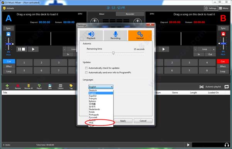Click the headphones preview icon
This screenshot has width=232, height=149.
coord(227,145)
